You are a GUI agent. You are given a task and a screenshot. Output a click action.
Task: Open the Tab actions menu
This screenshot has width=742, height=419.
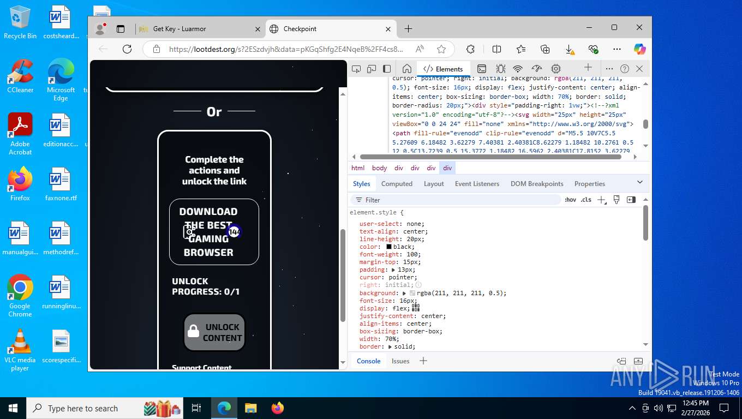click(121, 29)
